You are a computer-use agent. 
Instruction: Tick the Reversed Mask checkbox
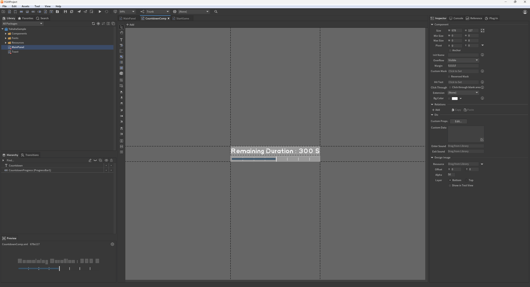[x=449, y=77]
